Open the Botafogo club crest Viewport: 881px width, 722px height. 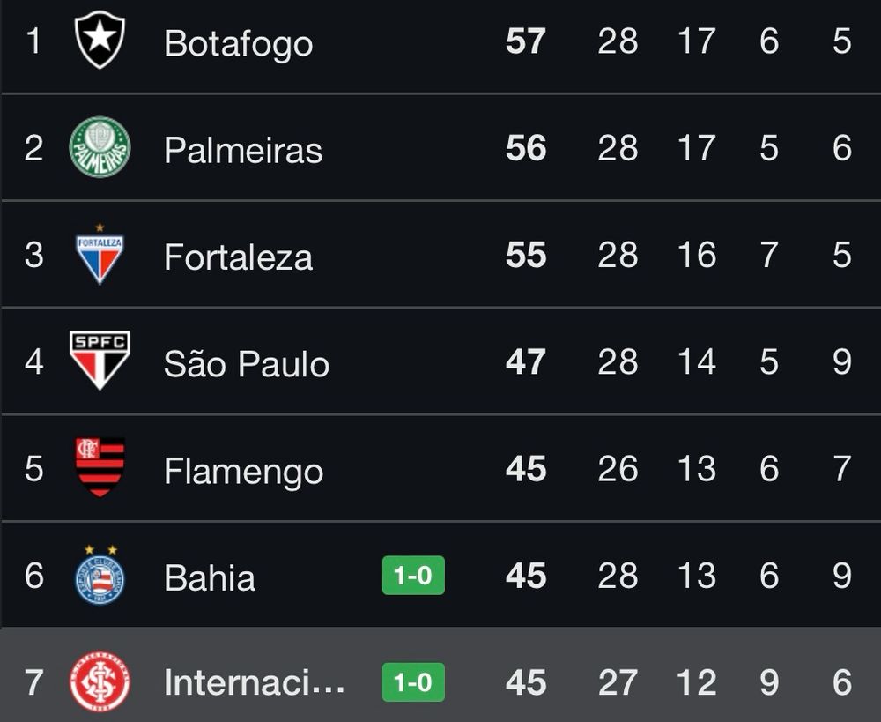click(100, 40)
